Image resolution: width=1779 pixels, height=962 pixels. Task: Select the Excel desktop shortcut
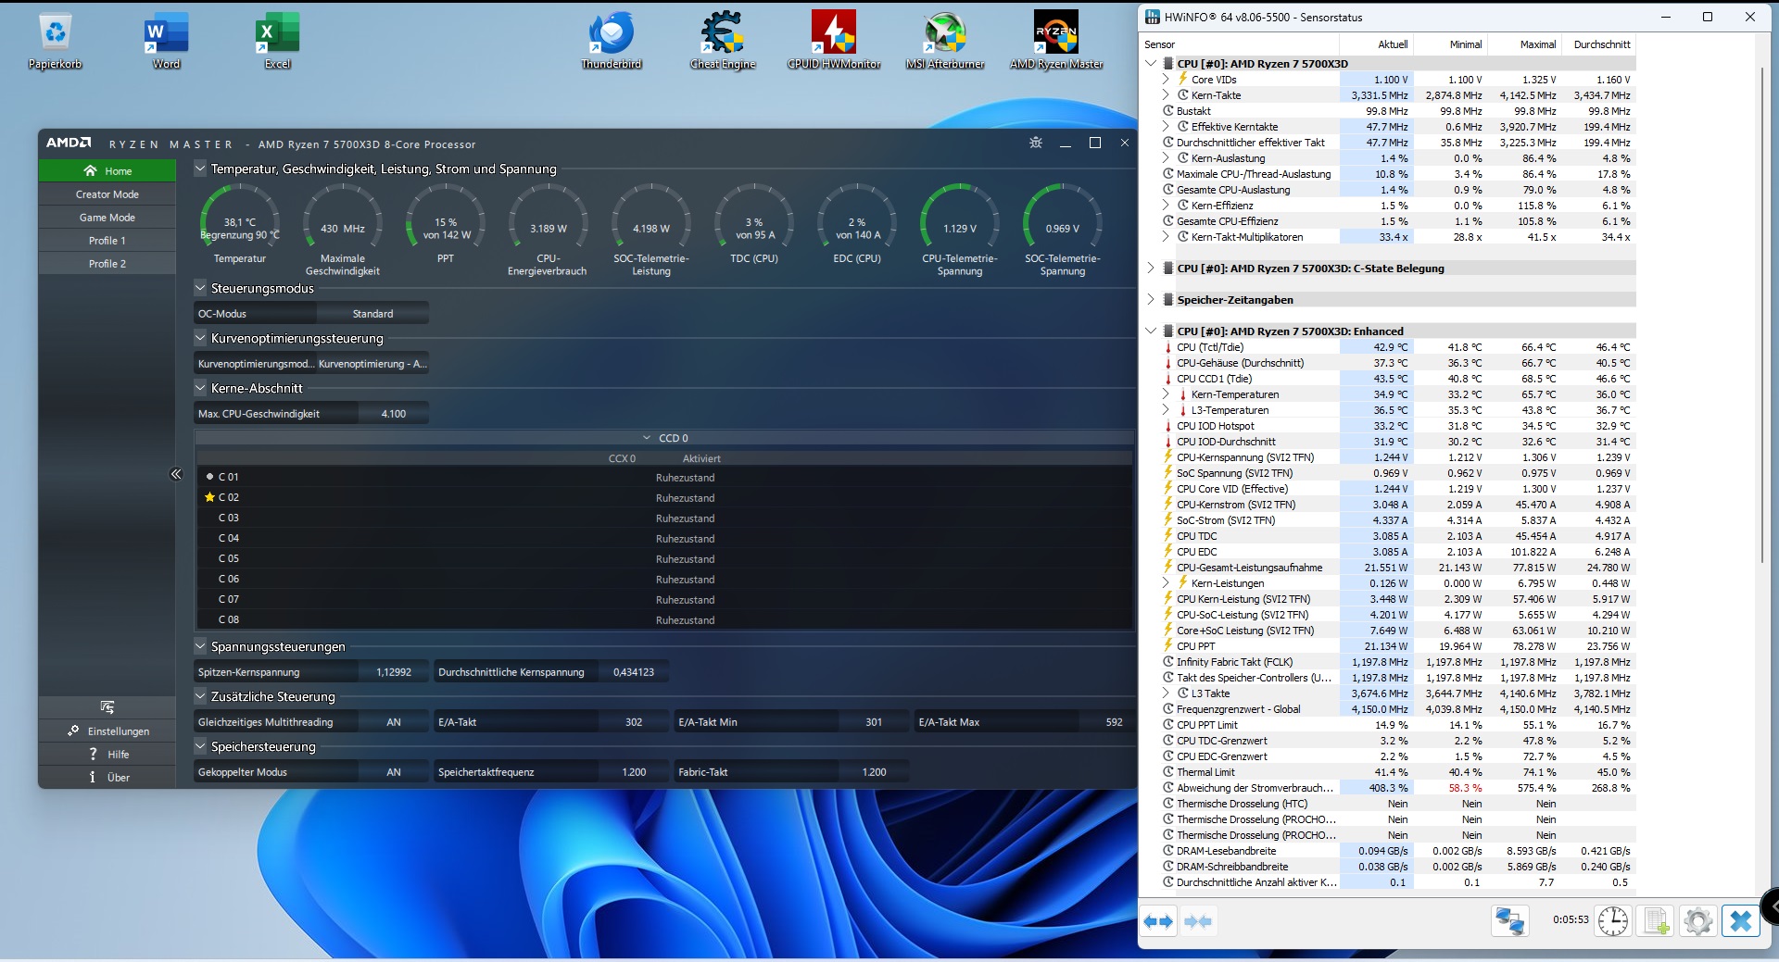277,41
